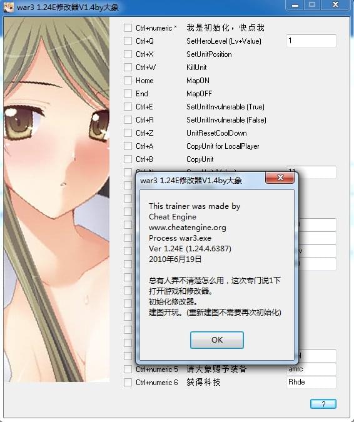Close the about dialog with red X
This screenshot has height=422, width=354.
(280, 178)
